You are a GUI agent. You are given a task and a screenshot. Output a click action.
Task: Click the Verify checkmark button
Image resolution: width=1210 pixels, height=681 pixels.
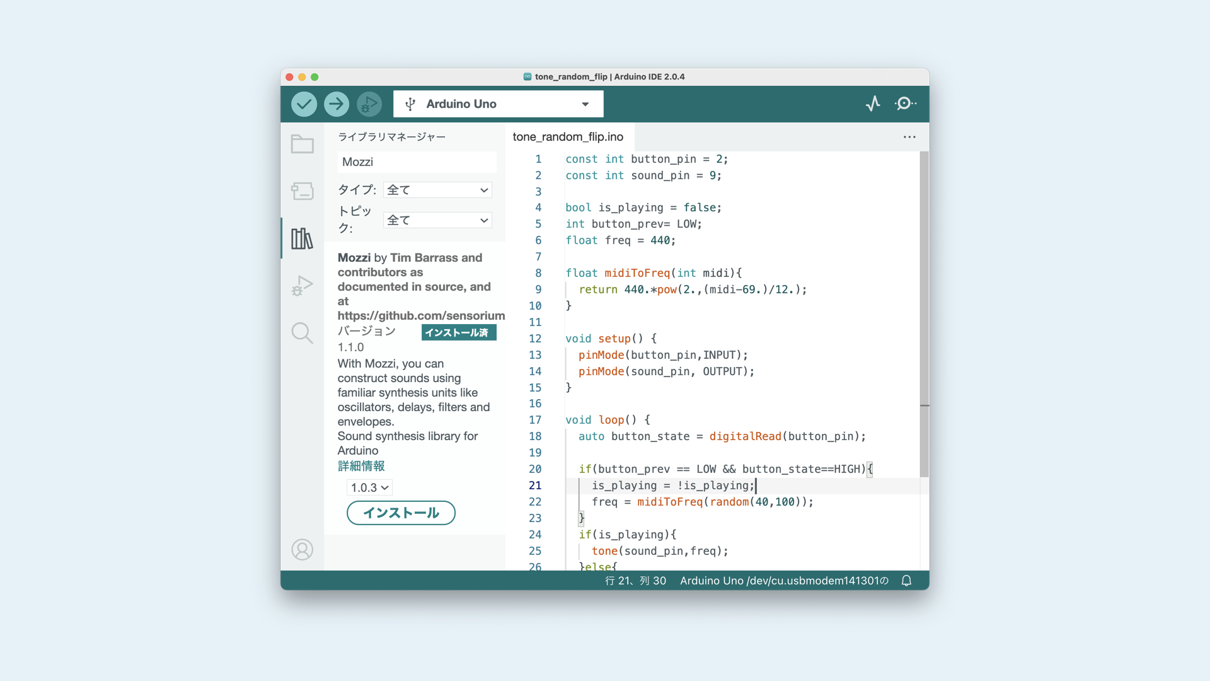coord(304,104)
